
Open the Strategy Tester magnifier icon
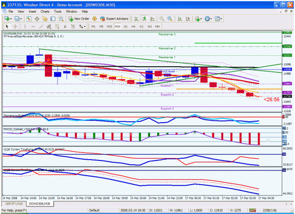[61, 18]
